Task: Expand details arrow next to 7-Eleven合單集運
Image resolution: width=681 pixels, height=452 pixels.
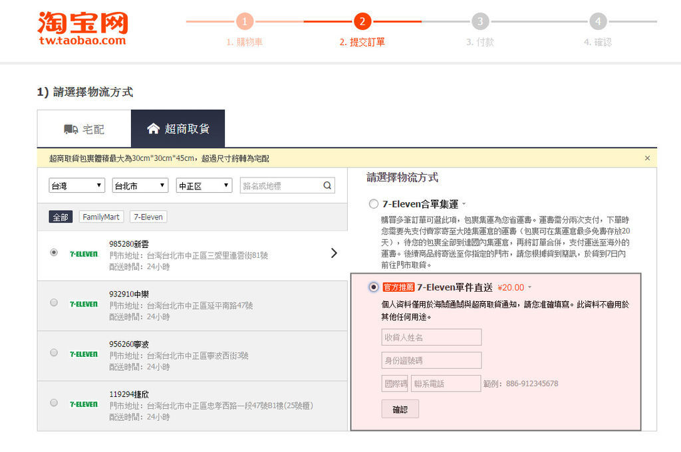Action: coord(464,203)
